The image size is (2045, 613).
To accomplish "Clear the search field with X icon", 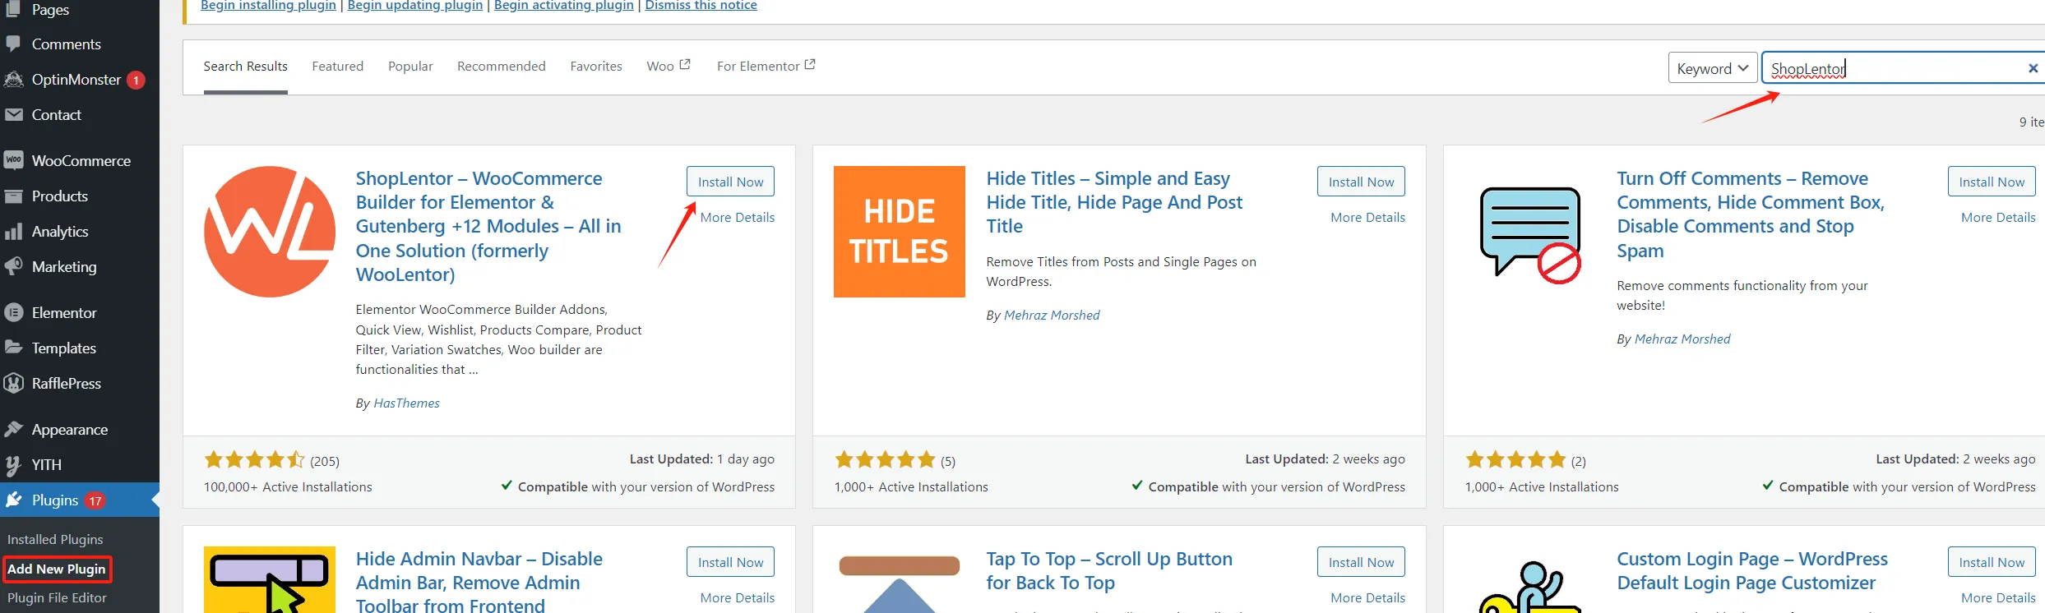I will pyautogui.click(x=2033, y=68).
